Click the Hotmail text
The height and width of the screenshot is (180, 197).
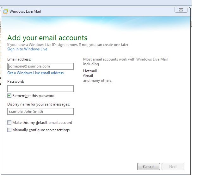90,71
